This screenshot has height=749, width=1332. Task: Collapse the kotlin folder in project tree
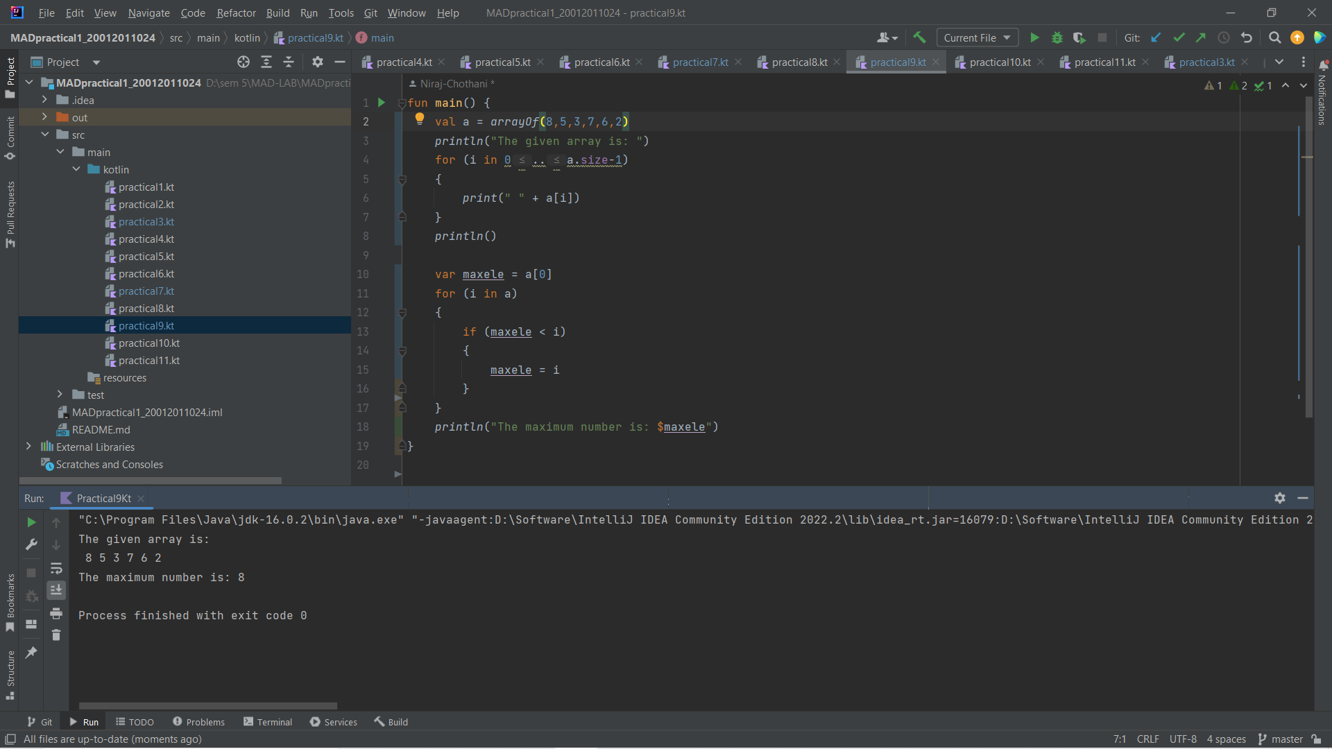coord(76,169)
